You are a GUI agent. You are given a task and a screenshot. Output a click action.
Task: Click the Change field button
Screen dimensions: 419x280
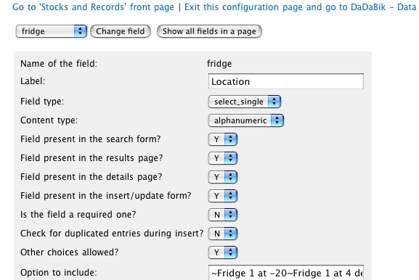121,31
